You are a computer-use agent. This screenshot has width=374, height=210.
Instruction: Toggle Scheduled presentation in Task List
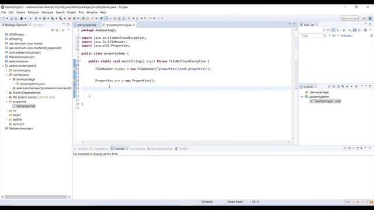point(338,30)
